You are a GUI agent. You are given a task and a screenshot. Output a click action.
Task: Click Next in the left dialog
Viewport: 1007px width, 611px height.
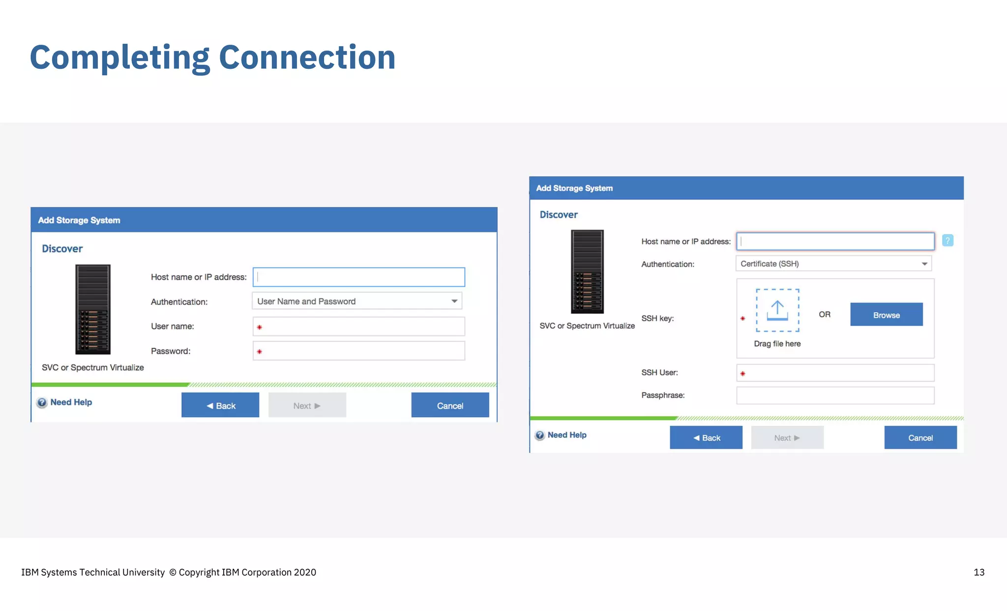(x=307, y=405)
